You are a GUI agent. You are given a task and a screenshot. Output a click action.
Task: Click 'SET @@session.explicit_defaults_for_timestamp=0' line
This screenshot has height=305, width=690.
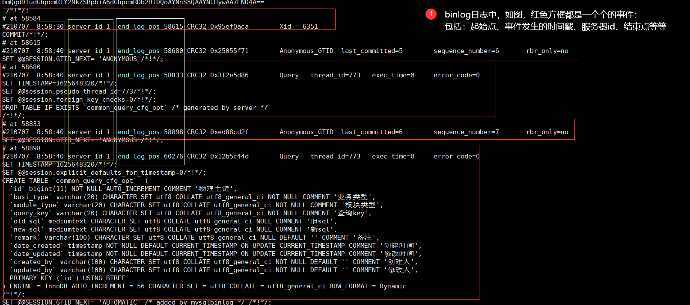point(104,173)
